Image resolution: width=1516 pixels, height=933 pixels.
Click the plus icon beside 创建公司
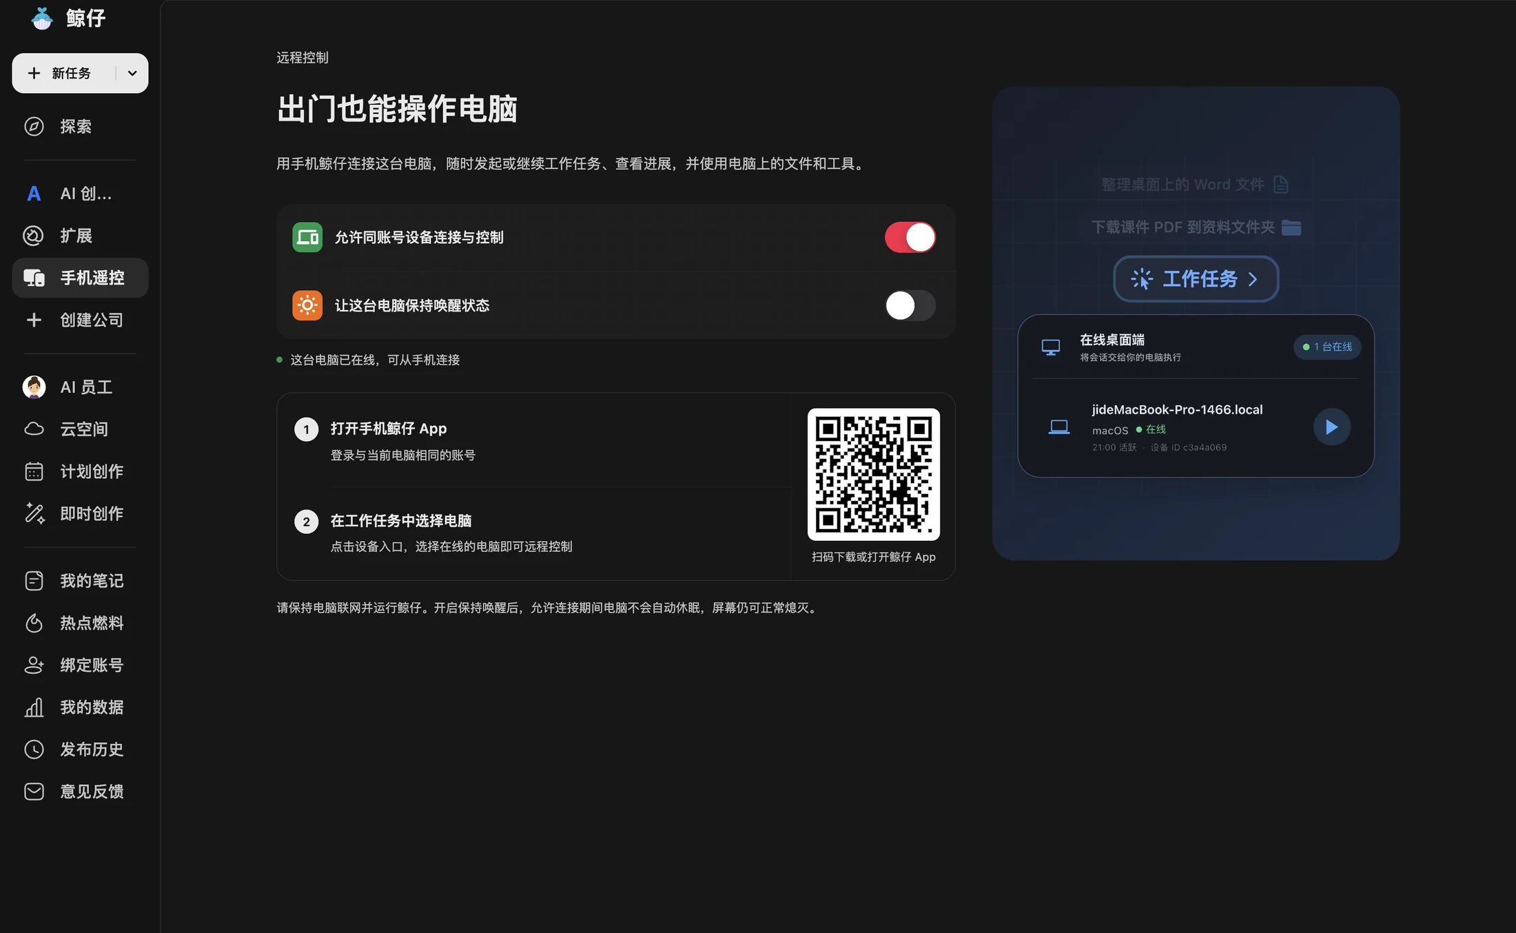pos(34,320)
